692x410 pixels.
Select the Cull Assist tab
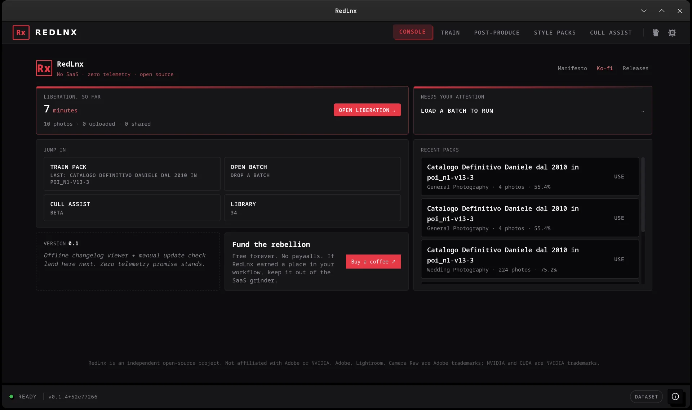click(x=611, y=33)
